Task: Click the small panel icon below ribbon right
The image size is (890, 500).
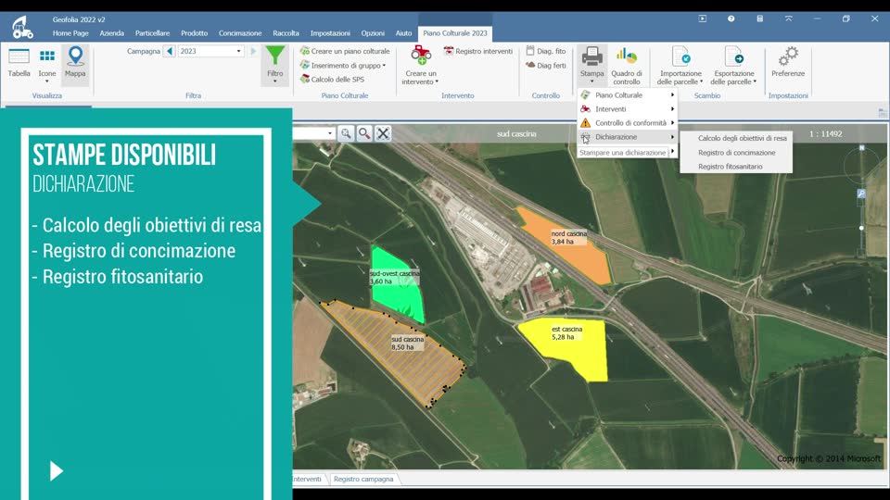Action: click(883, 113)
